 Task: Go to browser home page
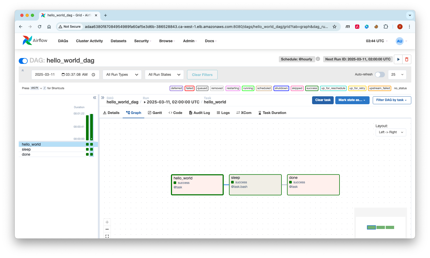tap(49, 27)
